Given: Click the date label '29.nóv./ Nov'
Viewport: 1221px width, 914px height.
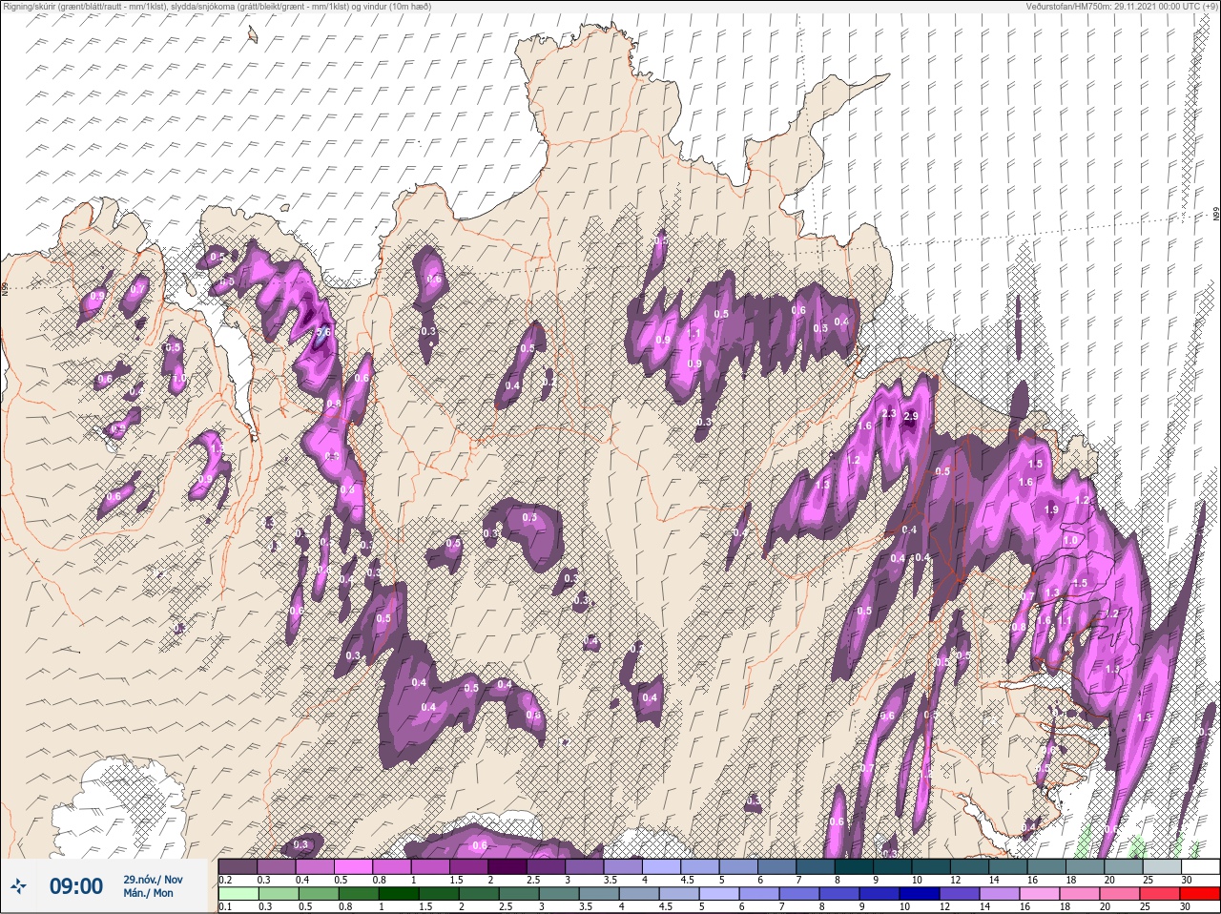Looking at the screenshot, I should tap(153, 880).
